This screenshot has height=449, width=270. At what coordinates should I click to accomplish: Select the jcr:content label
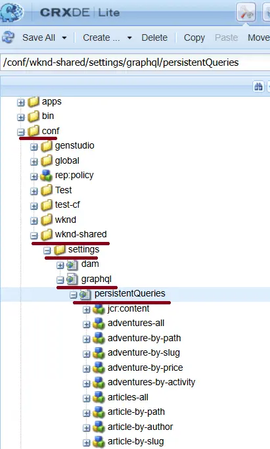(128, 308)
